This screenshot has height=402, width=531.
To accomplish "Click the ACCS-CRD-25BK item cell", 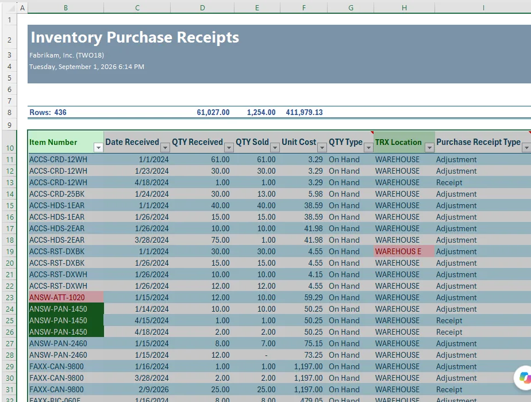I will coord(66,194).
